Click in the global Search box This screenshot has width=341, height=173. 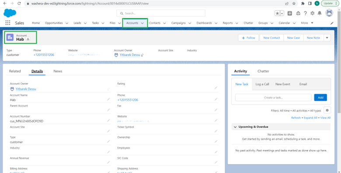[x=161, y=13]
